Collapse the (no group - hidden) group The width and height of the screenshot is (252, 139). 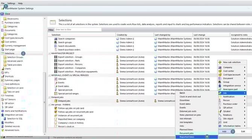(50, 105)
